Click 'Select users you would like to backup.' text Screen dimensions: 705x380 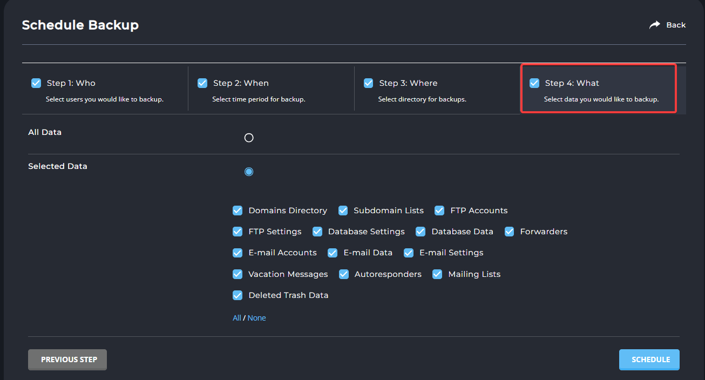105,99
